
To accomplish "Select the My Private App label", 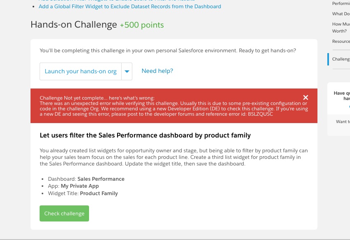I will 80,186.
